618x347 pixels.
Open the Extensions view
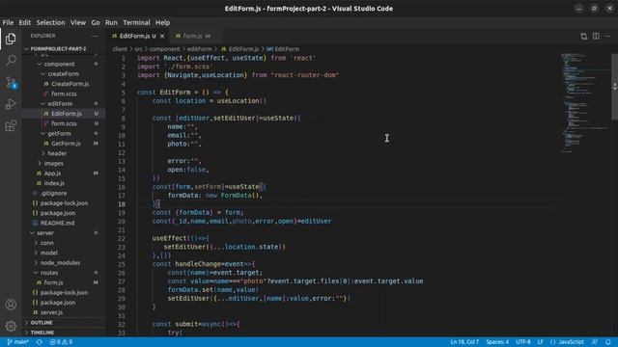(11, 126)
